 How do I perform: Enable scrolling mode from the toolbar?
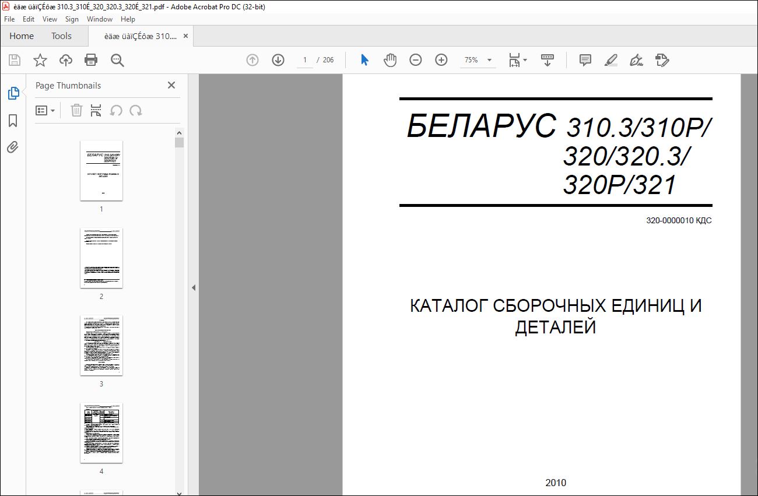548,60
